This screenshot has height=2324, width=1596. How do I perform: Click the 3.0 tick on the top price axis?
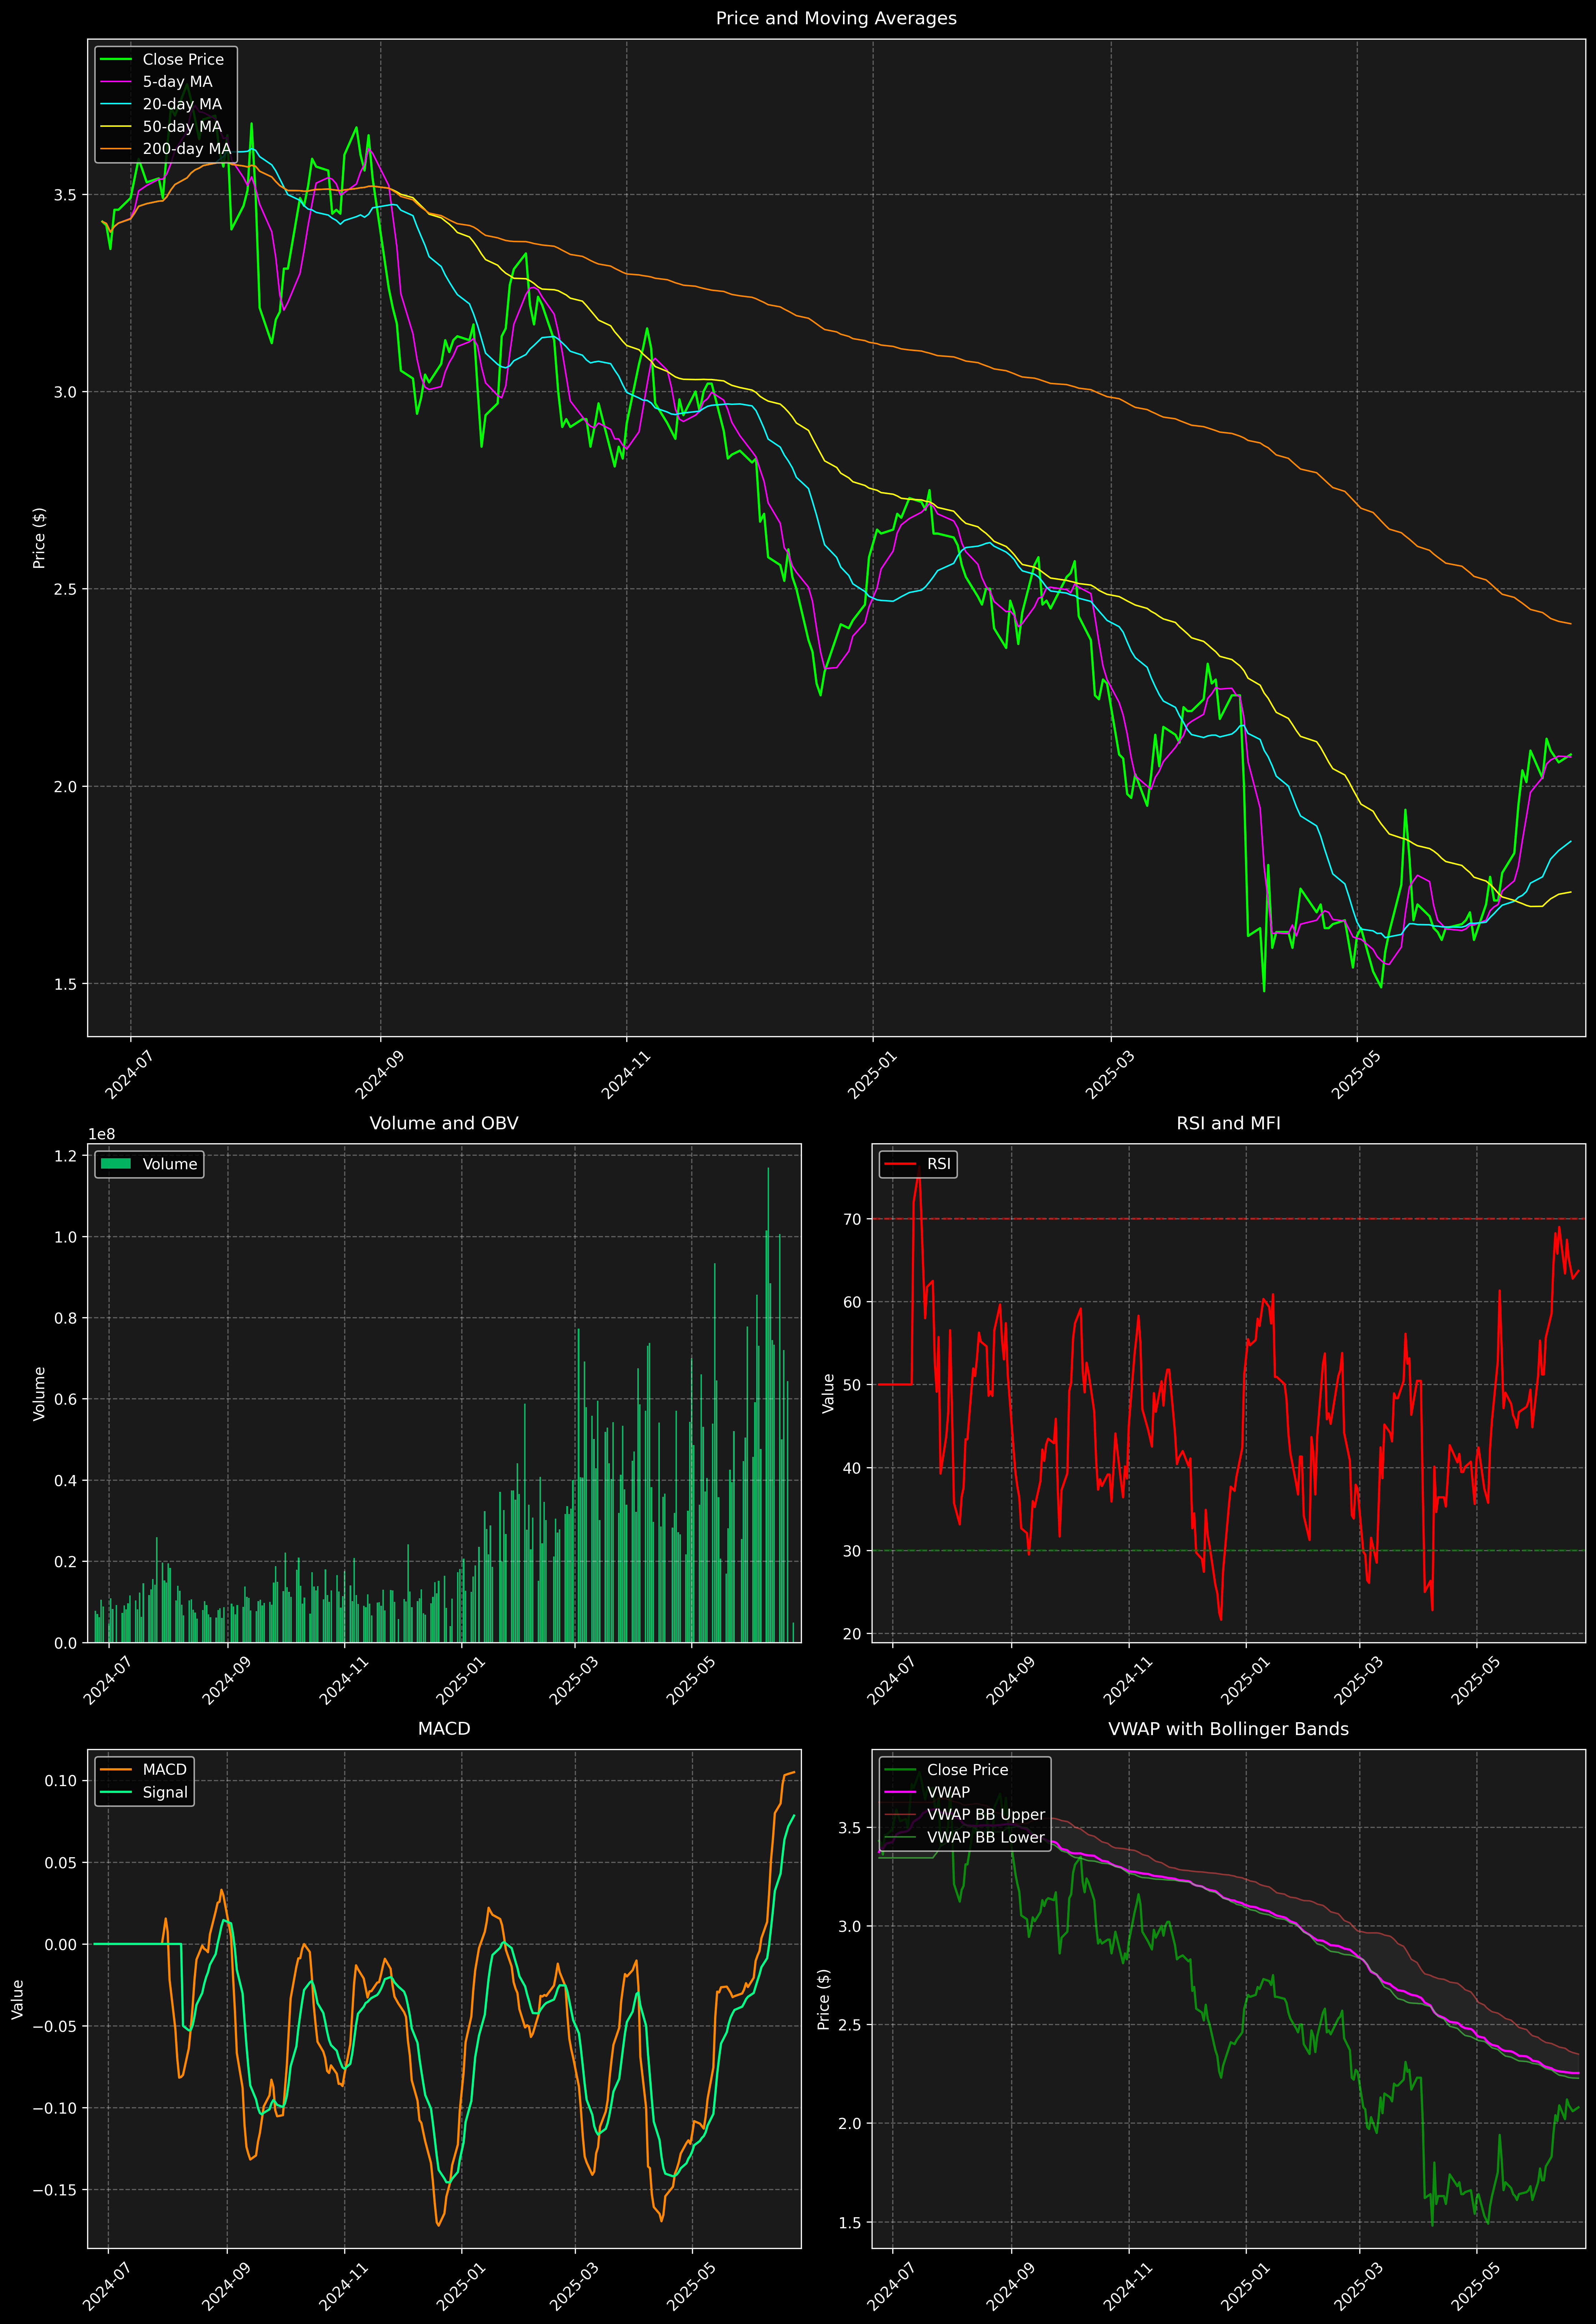click(x=65, y=392)
